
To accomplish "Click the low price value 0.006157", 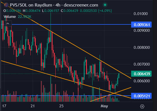I will pyautogui.click(x=52, y=11).
